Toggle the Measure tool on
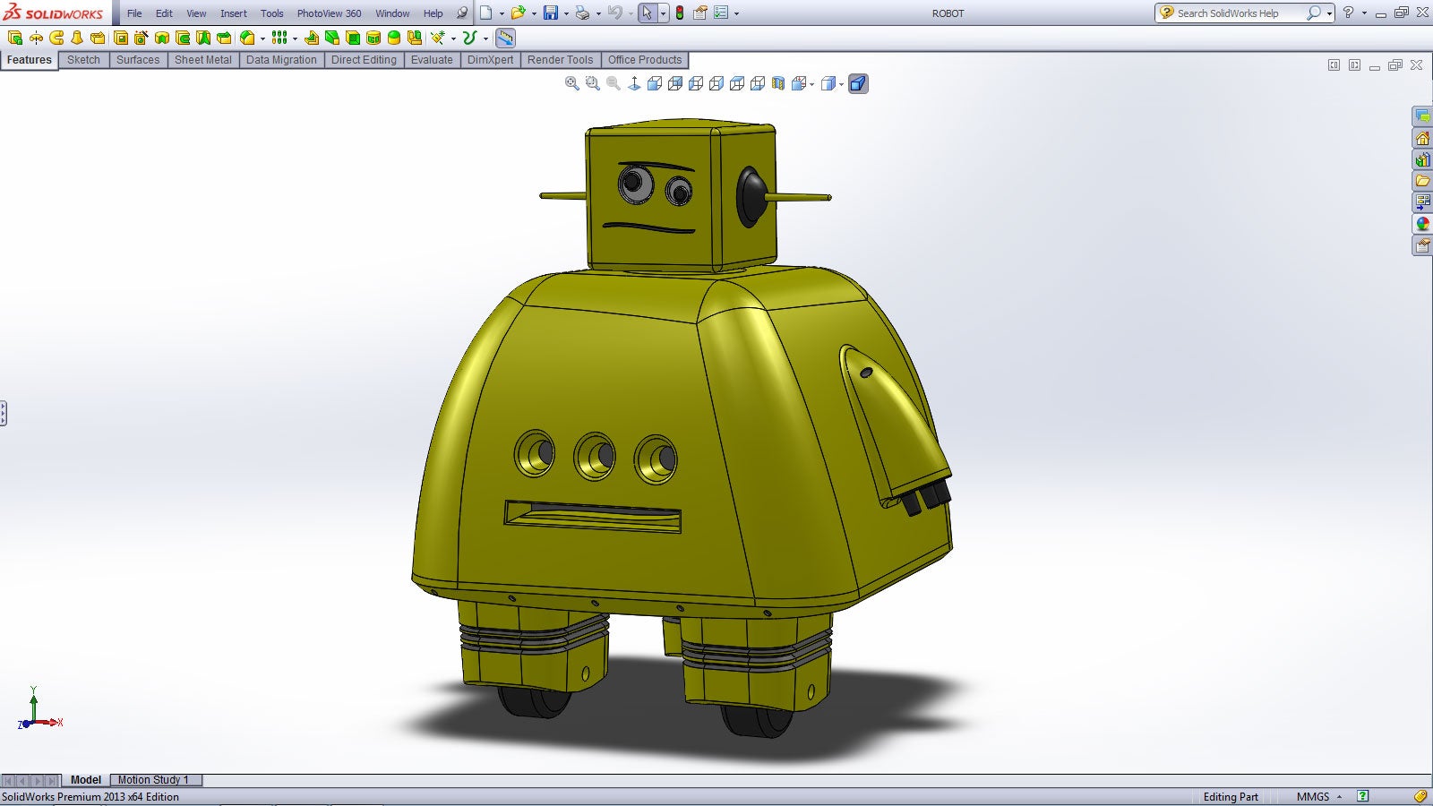The height and width of the screenshot is (806, 1433). (x=505, y=39)
